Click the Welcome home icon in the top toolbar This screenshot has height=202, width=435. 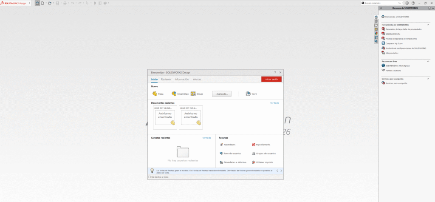pyautogui.click(x=37, y=3)
